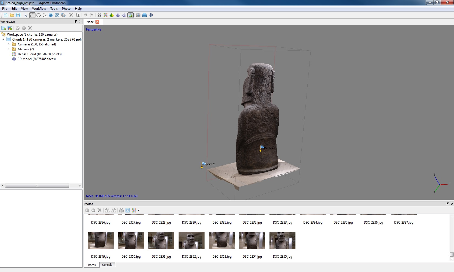Switch view to Dense Cloud mode icon
Screen dimensions: 454x272
[x=106, y=15]
